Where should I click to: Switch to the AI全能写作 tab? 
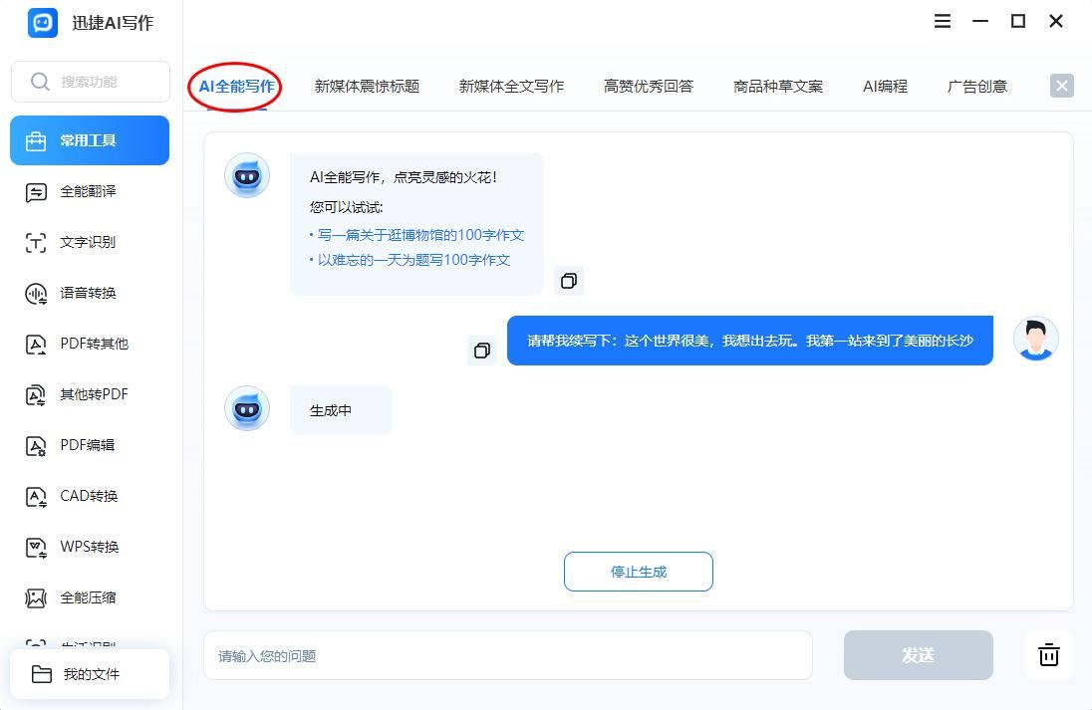coord(236,87)
